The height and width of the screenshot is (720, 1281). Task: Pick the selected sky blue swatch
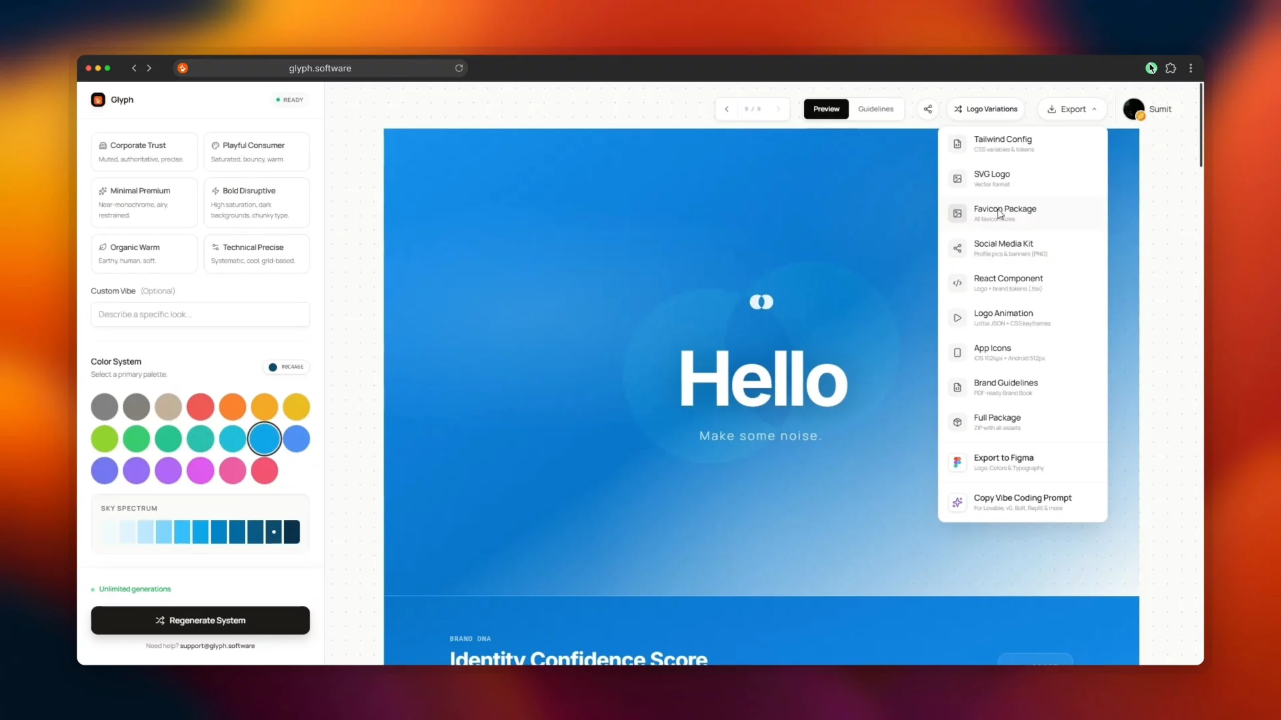pos(264,439)
